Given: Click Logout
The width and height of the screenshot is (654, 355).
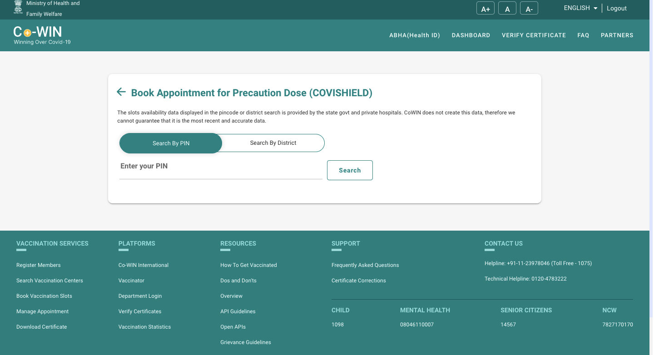Looking at the screenshot, I should pyautogui.click(x=617, y=8).
